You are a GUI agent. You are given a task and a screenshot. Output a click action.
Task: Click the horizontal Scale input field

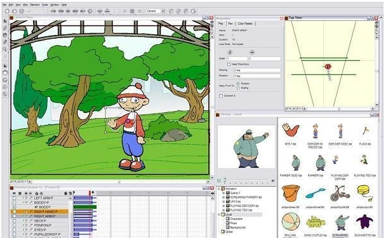[x=237, y=58]
